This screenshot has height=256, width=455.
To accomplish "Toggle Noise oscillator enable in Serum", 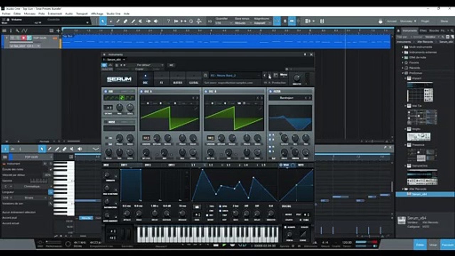I will 106,122.
